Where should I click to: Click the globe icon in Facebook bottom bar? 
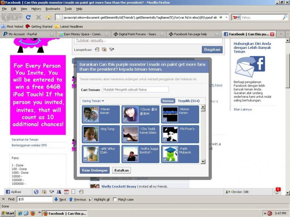pyautogui.click(x=36, y=192)
